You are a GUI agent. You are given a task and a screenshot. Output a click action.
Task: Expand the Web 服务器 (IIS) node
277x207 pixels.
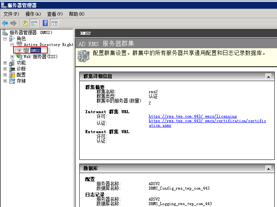click(x=12, y=57)
